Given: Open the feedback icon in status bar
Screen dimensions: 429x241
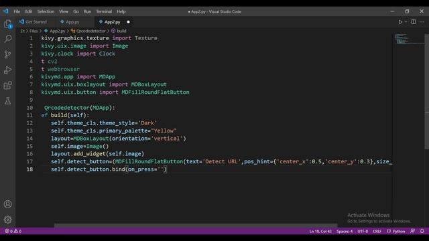Looking at the screenshot, I should [413, 231].
